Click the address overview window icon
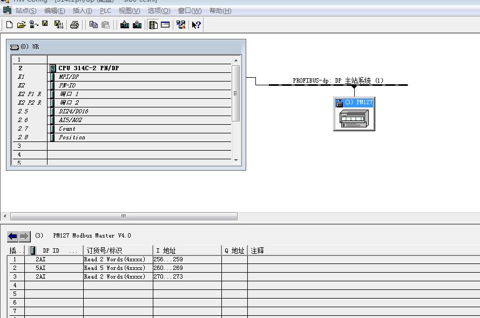Viewport: 480px width, 318px height. [165, 25]
